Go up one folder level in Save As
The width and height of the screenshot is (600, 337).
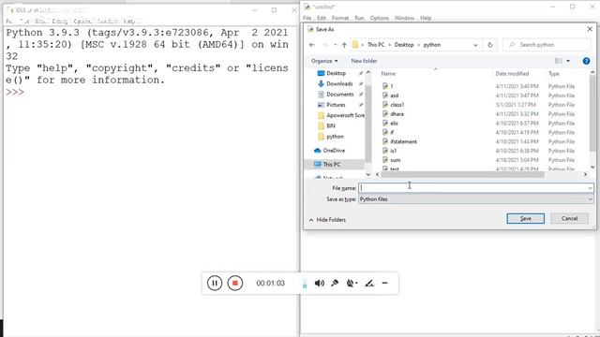(344, 45)
